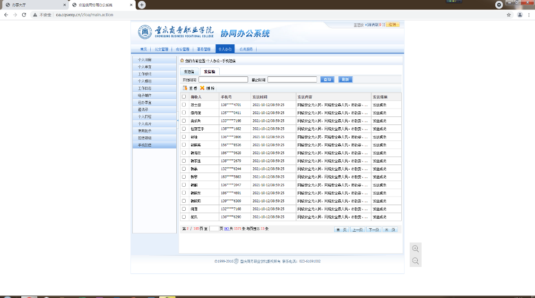Click the blue 查询 search button

(327, 80)
